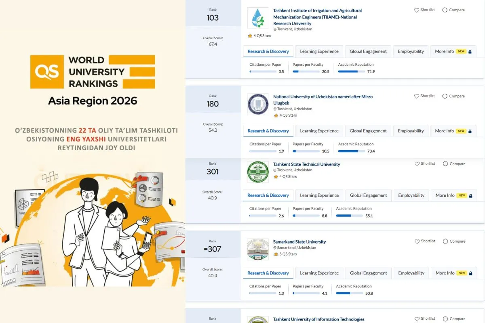Click the 4 QS Stars icon for National University
Screen dimensions: 485x323
point(276,115)
